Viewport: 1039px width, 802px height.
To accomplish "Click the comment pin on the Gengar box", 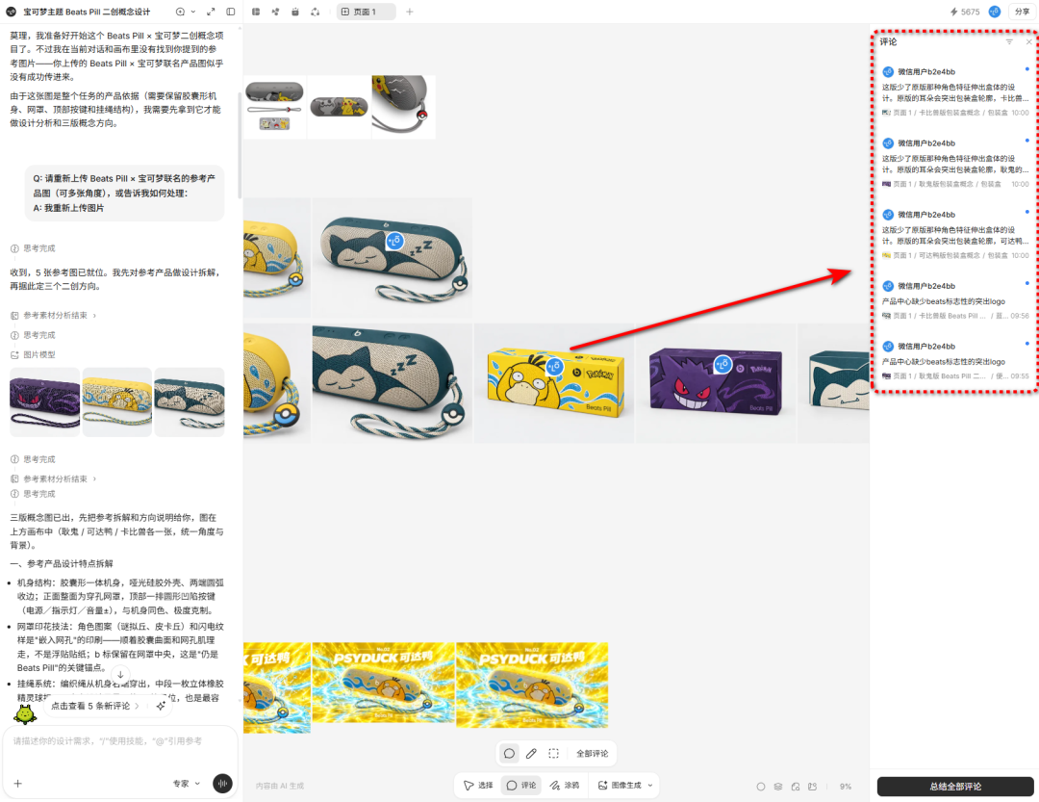I will 722,364.
